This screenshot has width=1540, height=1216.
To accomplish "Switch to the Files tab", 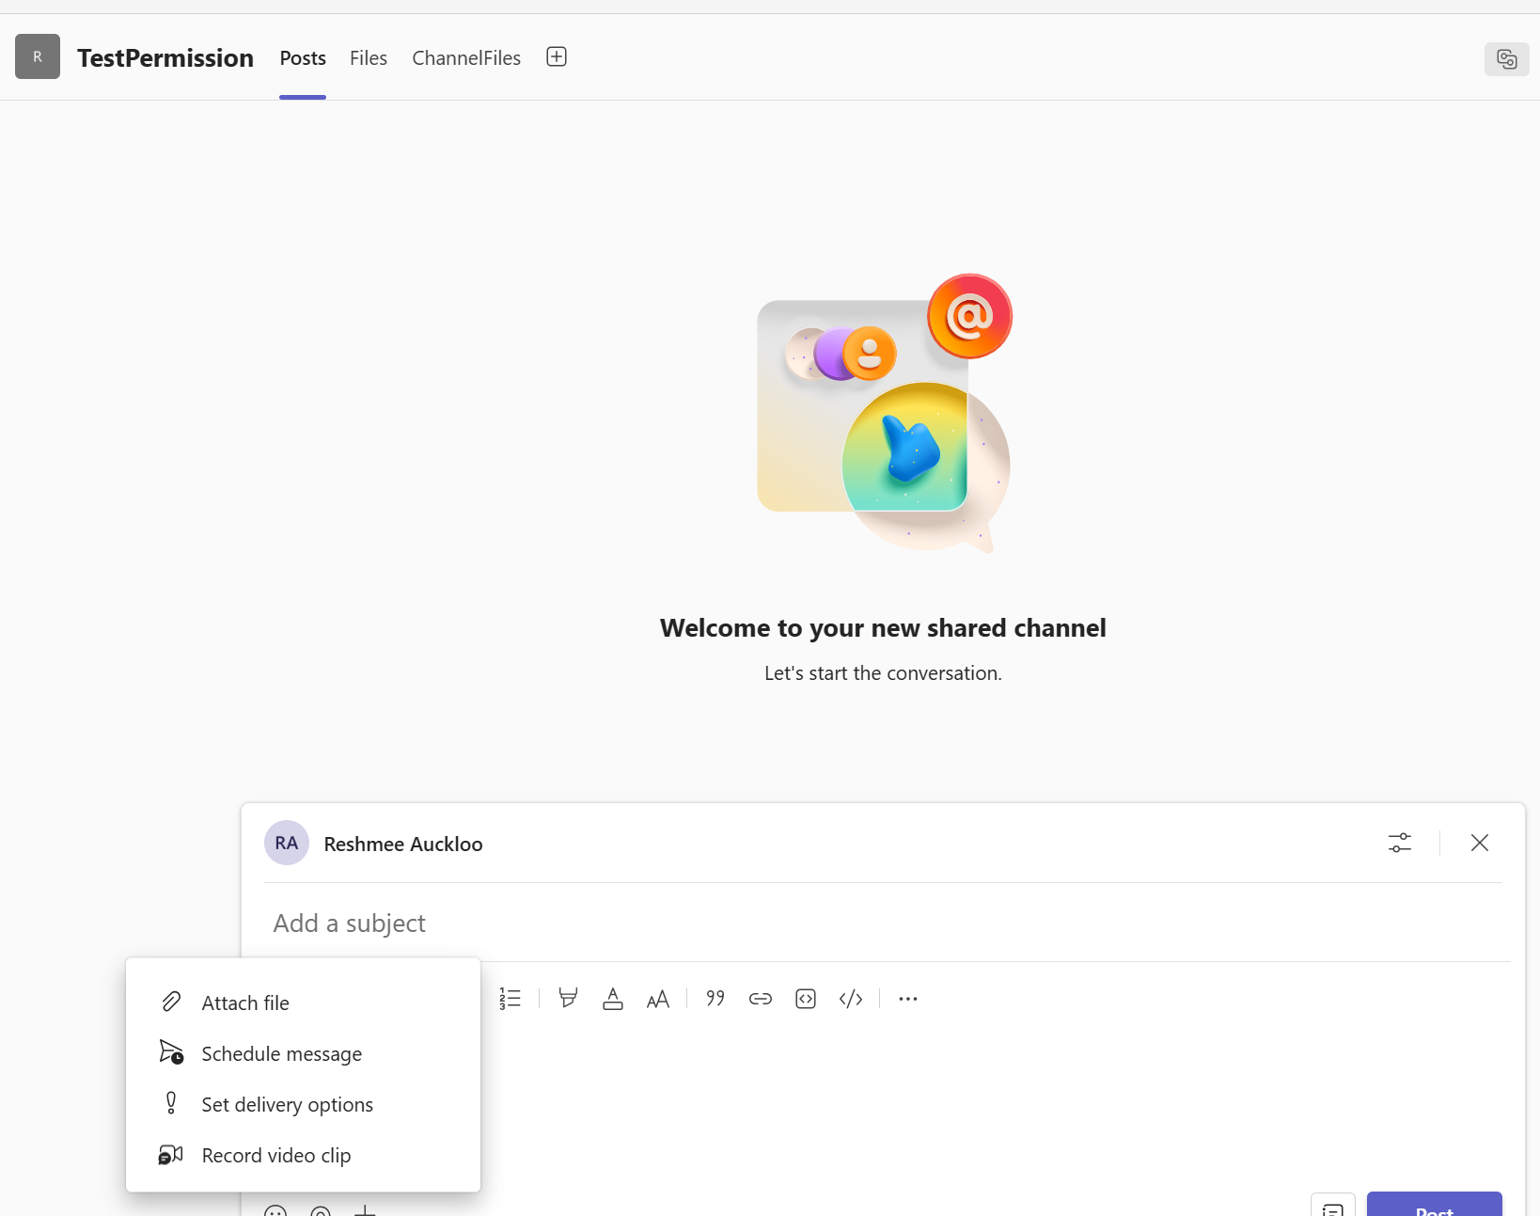I will pos(368,57).
